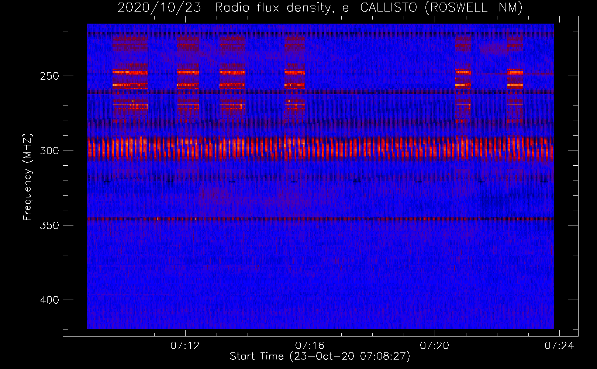Click the '07:20' time axis label
This screenshot has height=369, width=597.
click(434, 345)
